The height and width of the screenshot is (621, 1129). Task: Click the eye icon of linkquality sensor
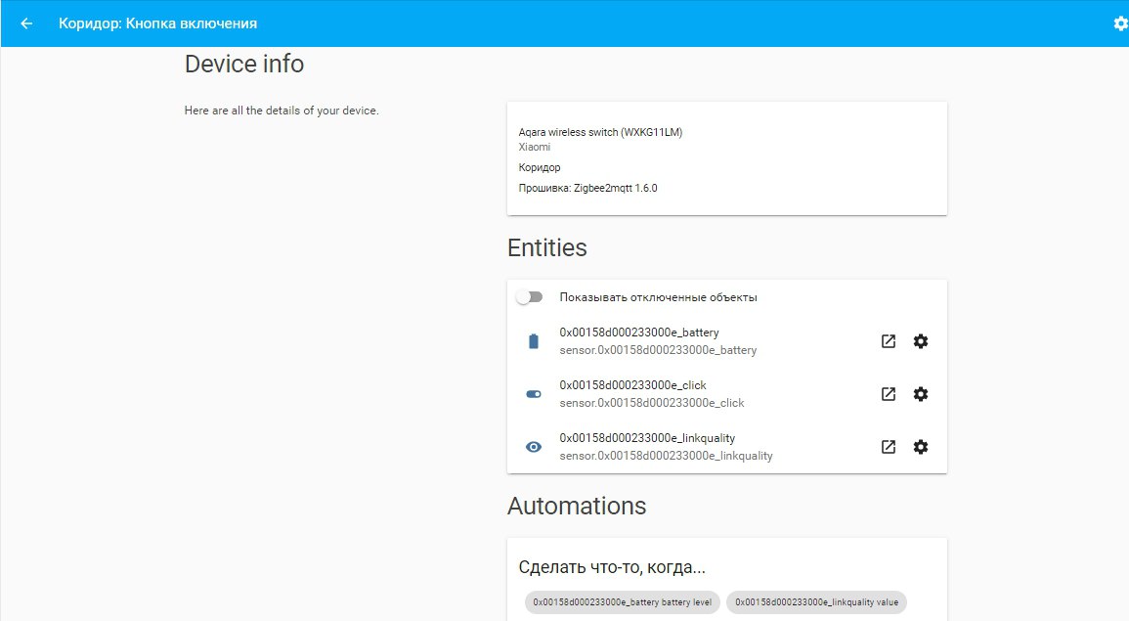(x=534, y=447)
